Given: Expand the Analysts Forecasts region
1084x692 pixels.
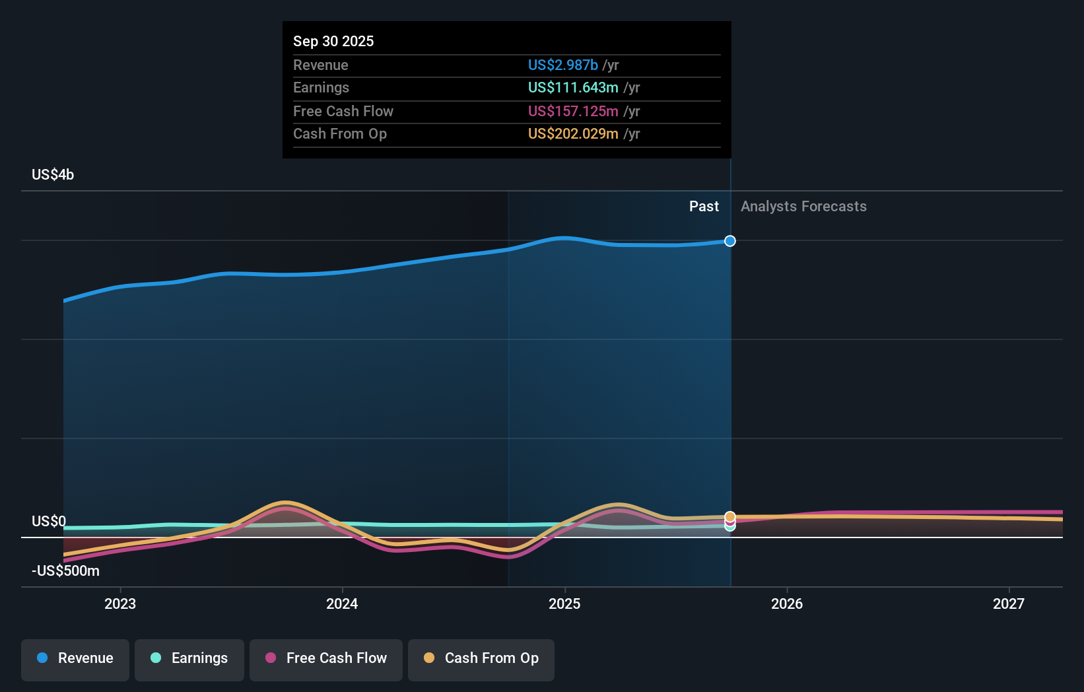Looking at the screenshot, I should tap(803, 206).
